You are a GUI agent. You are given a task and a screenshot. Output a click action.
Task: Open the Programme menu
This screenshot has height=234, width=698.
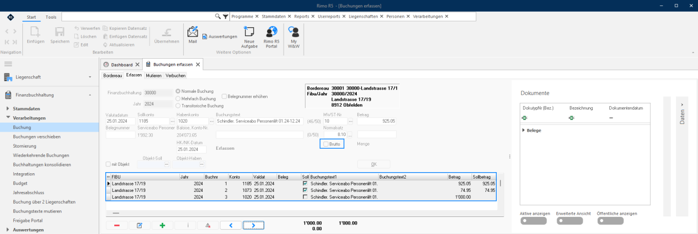[x=243, y=17]
